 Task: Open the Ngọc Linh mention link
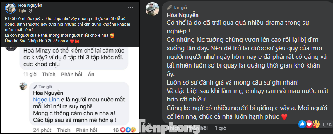42,99
